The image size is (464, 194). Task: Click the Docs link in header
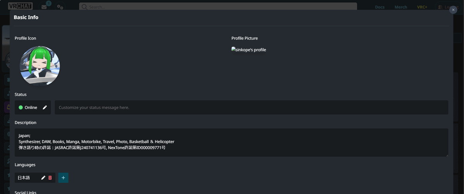[x=379, y=7]
